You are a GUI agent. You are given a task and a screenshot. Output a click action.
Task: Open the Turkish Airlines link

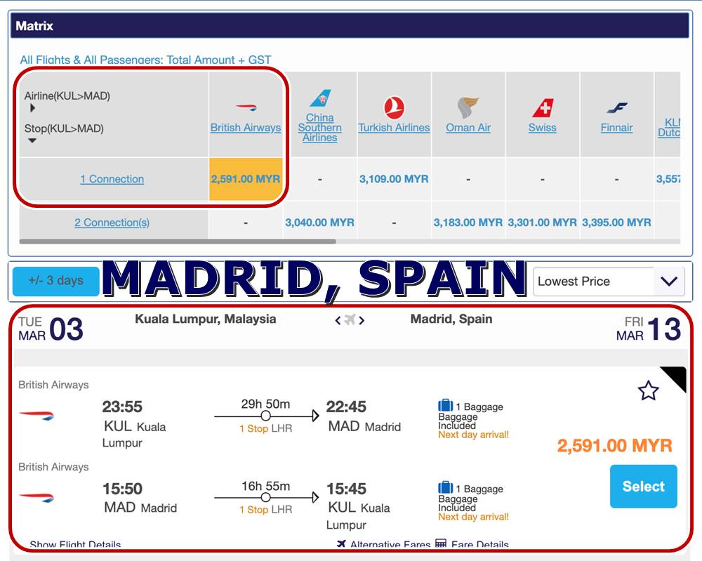pos(394,128)
